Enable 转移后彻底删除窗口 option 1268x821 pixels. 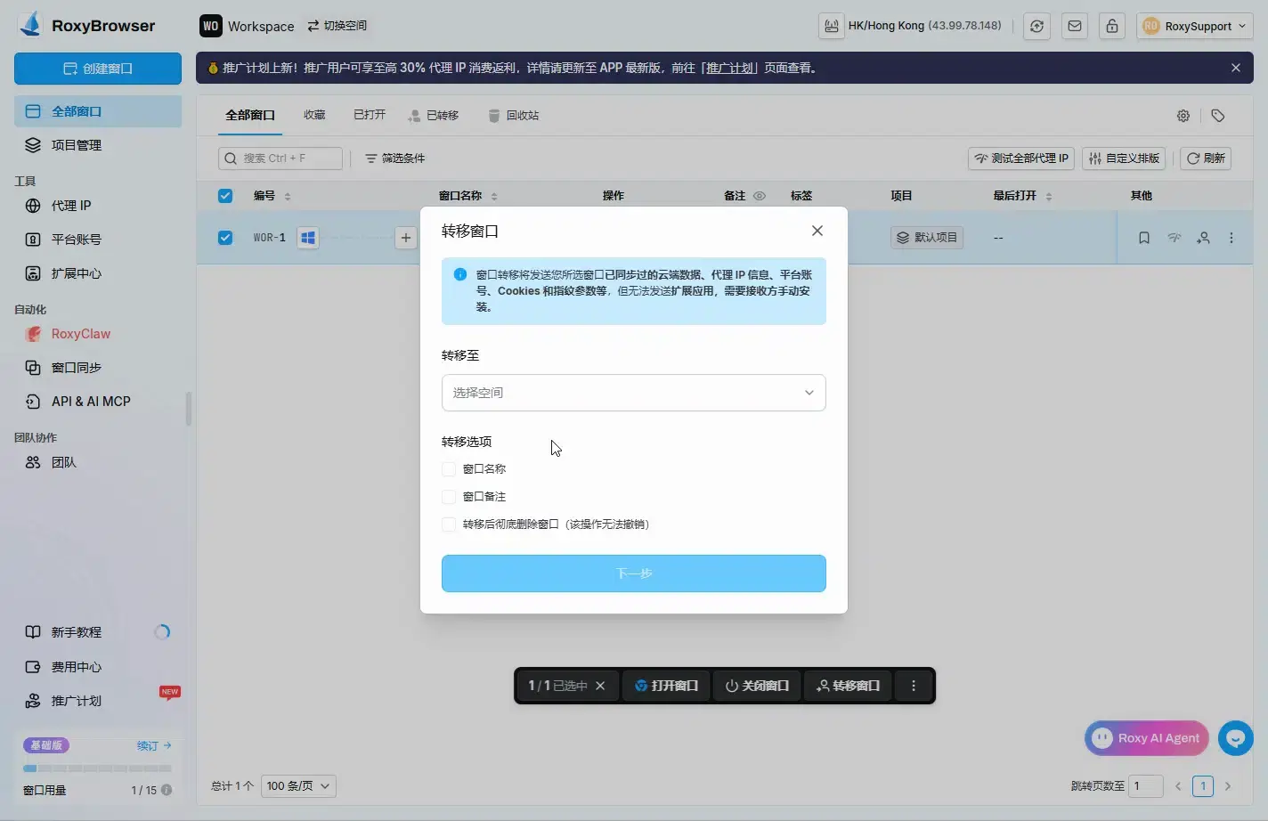pyautogui.click(x=448, y=524)
